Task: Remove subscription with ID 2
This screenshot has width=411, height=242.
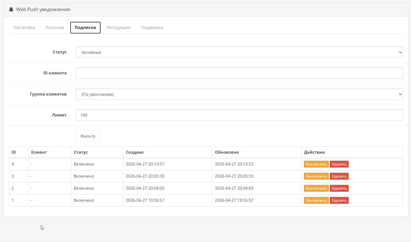Action: tap(339, 188)
